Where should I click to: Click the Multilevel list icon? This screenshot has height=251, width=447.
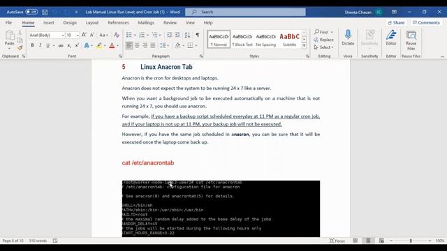click(x=155, y=35)
